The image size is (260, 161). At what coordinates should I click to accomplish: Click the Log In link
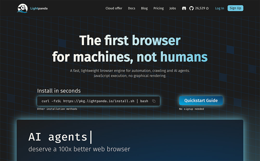click(x=219, y=8)
